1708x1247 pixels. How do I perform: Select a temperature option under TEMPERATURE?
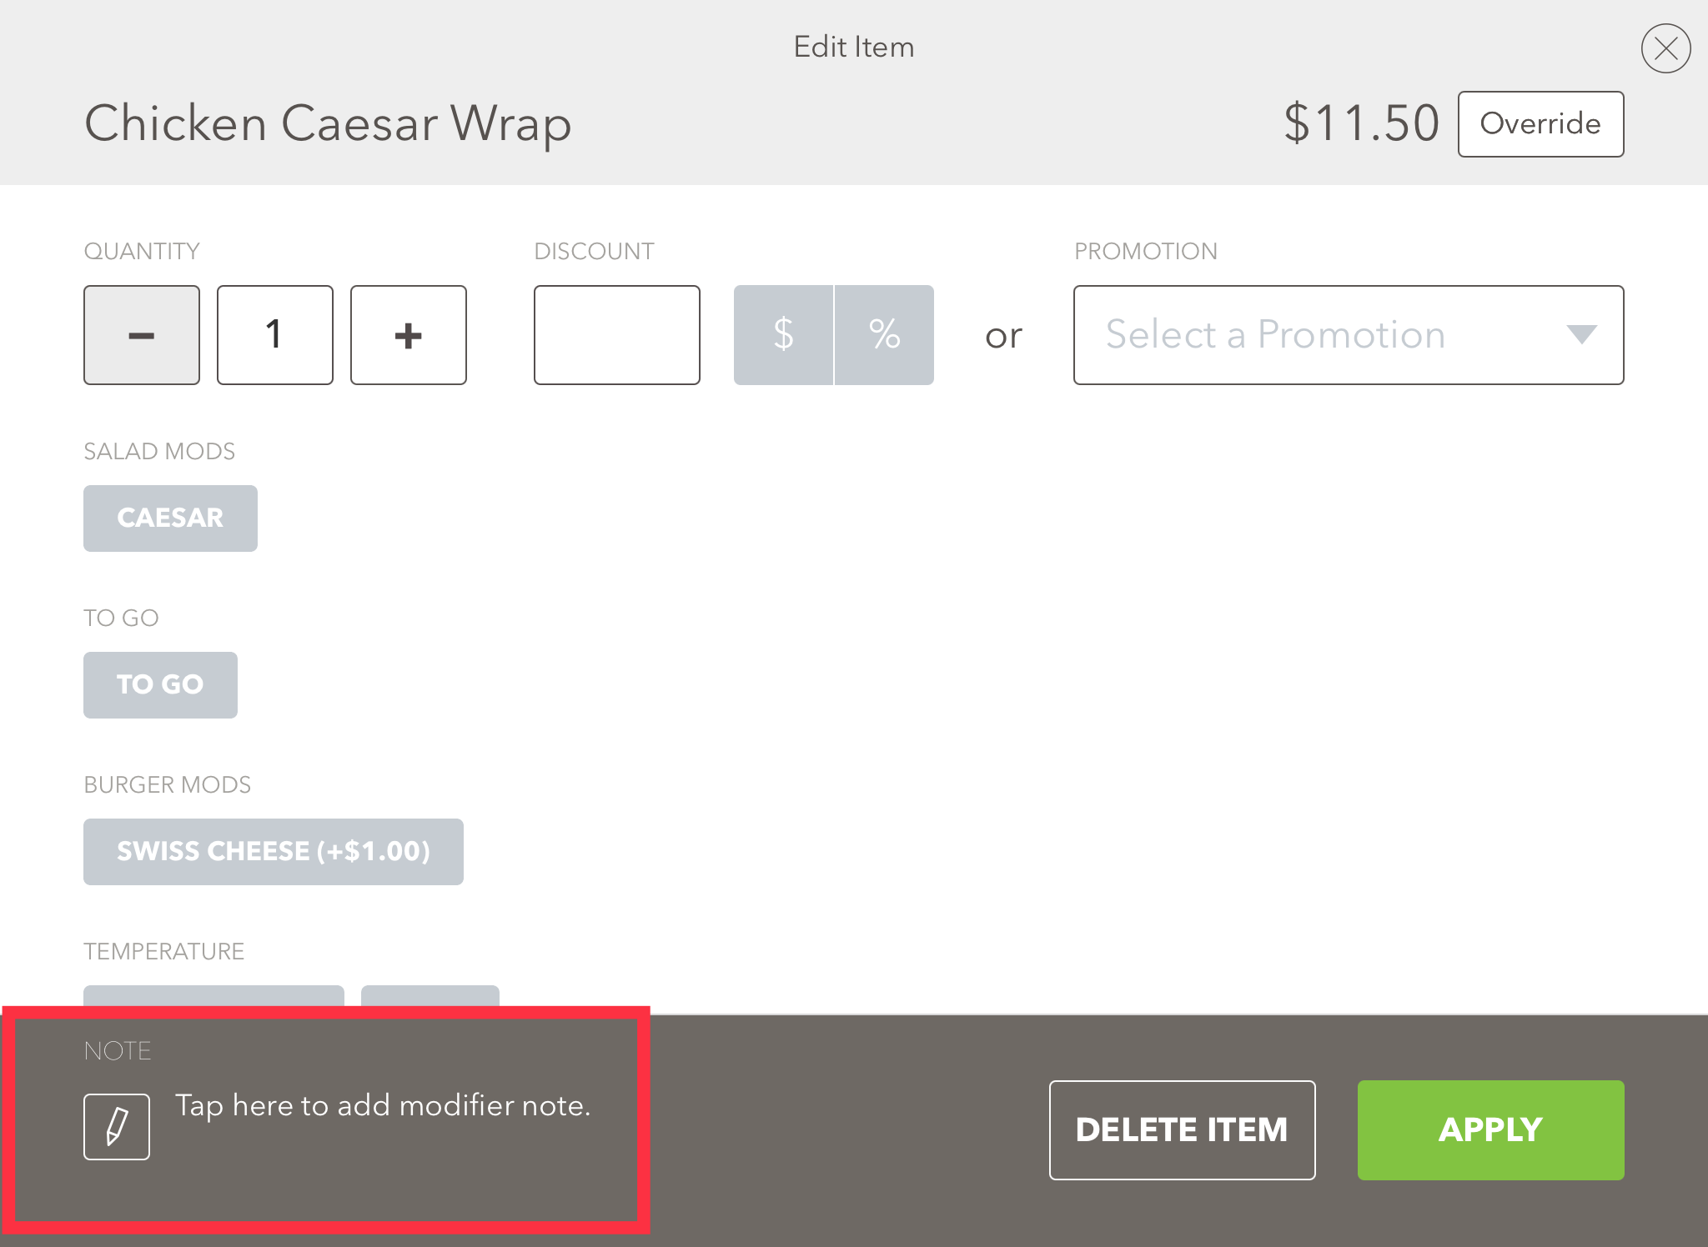click(x=213, y=1000)
